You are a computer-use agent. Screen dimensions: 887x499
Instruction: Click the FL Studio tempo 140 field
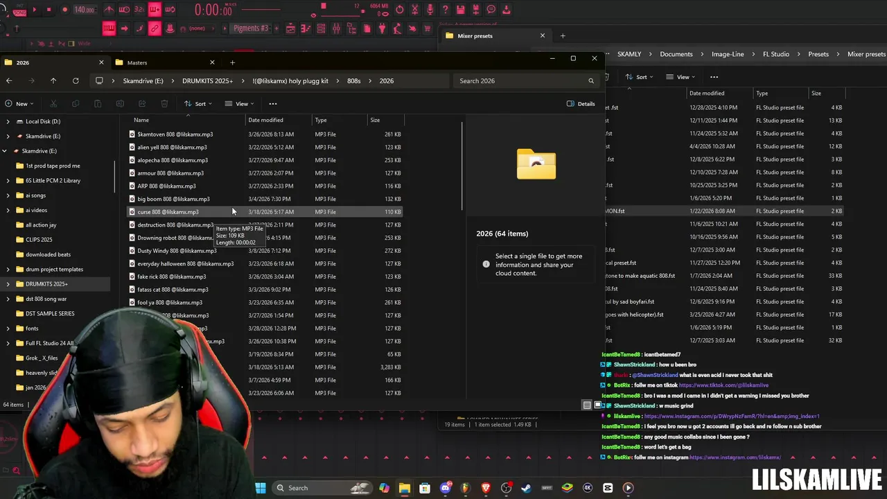pos(85,10)
